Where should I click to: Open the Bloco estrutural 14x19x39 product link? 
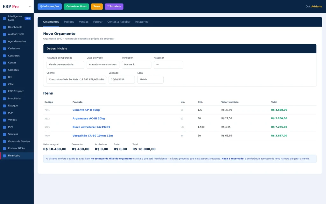tap(91, 127)
